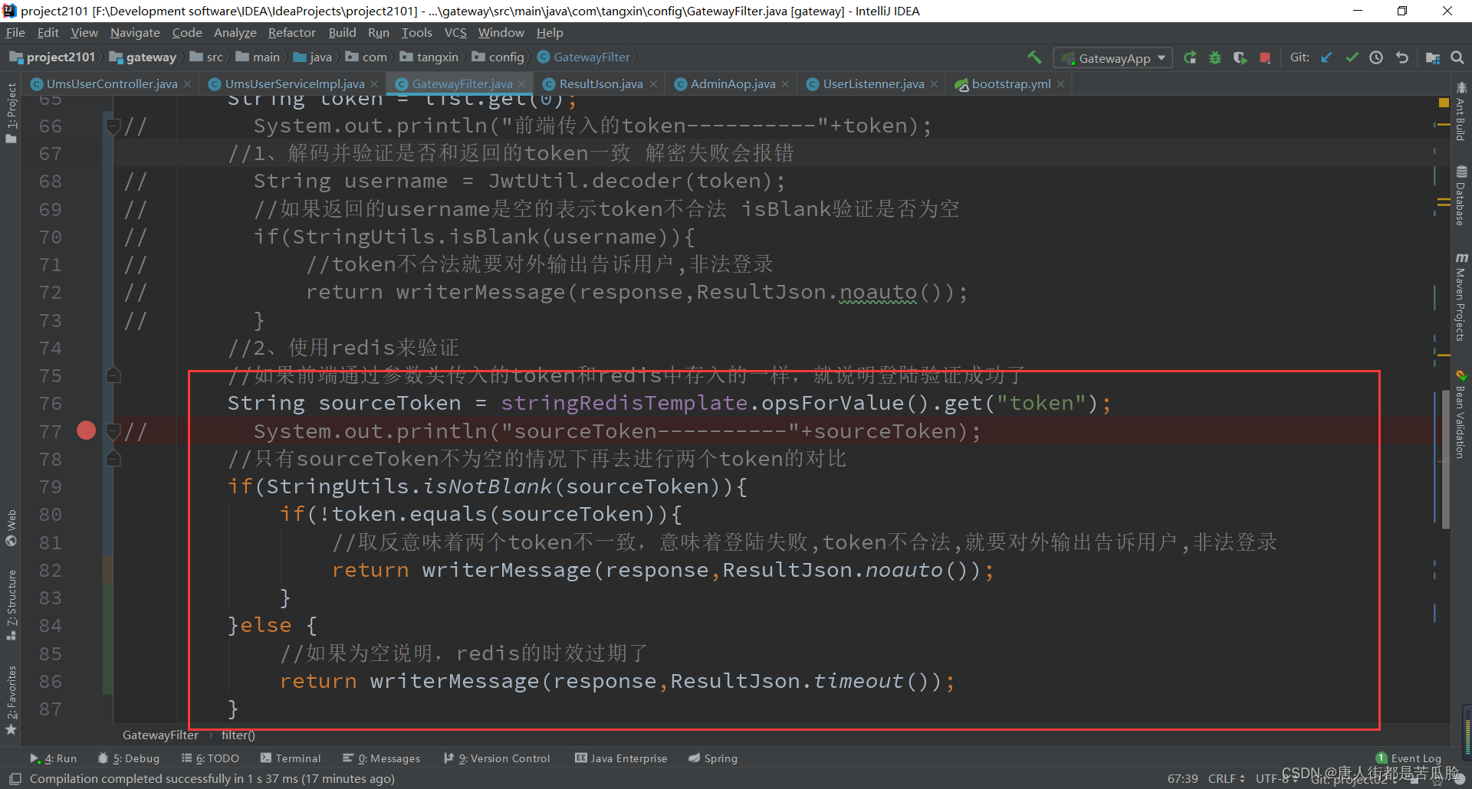Open the Tools menu
Viewport: 1472px width, 789px height.
416,32
